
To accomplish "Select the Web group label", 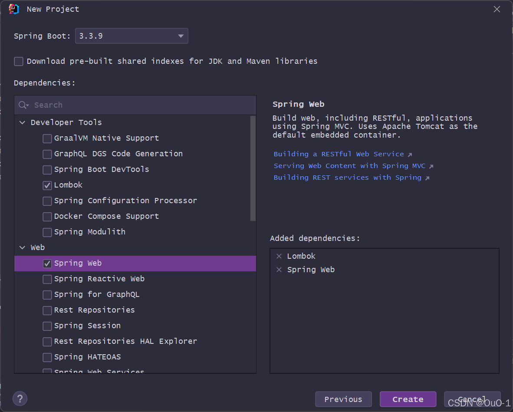I will [38, 247].
